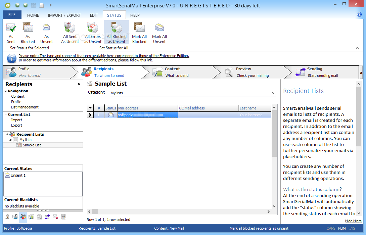This screenshot has width=366, height=235.
Task: Sort by the Last name column header
Action: point(255,108)
